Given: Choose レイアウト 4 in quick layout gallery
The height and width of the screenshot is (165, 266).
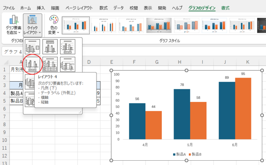Looking at the screenshot, I should [x=33, y=64].
